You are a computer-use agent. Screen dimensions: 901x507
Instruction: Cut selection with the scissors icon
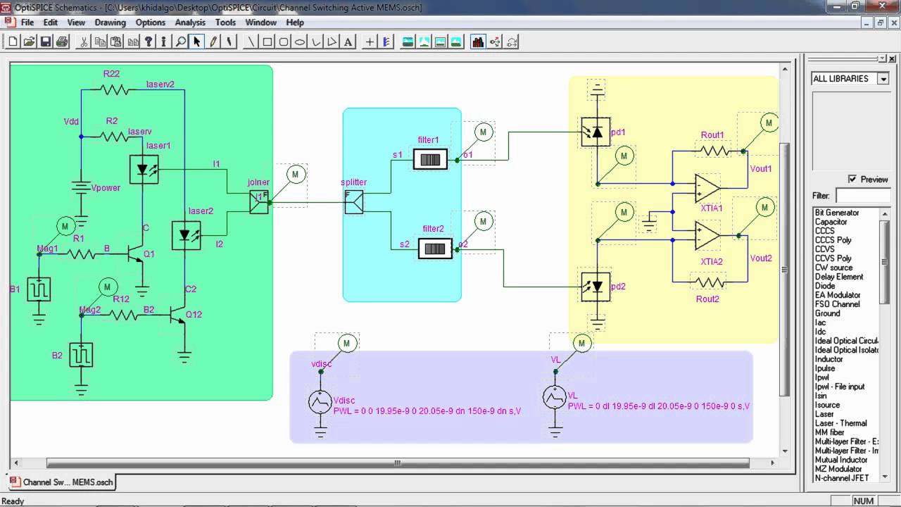point(83,42)
